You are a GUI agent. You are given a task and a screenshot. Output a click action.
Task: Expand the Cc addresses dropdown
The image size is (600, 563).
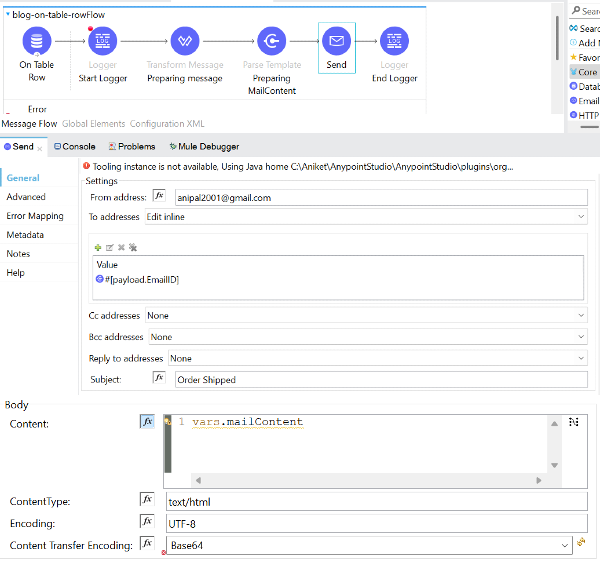pyautogui.click(x=366, y=316)
